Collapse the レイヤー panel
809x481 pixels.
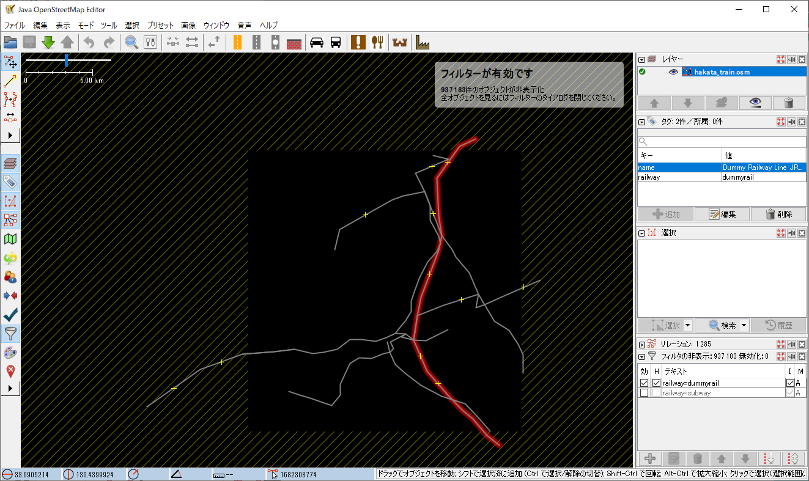[642, 60]
